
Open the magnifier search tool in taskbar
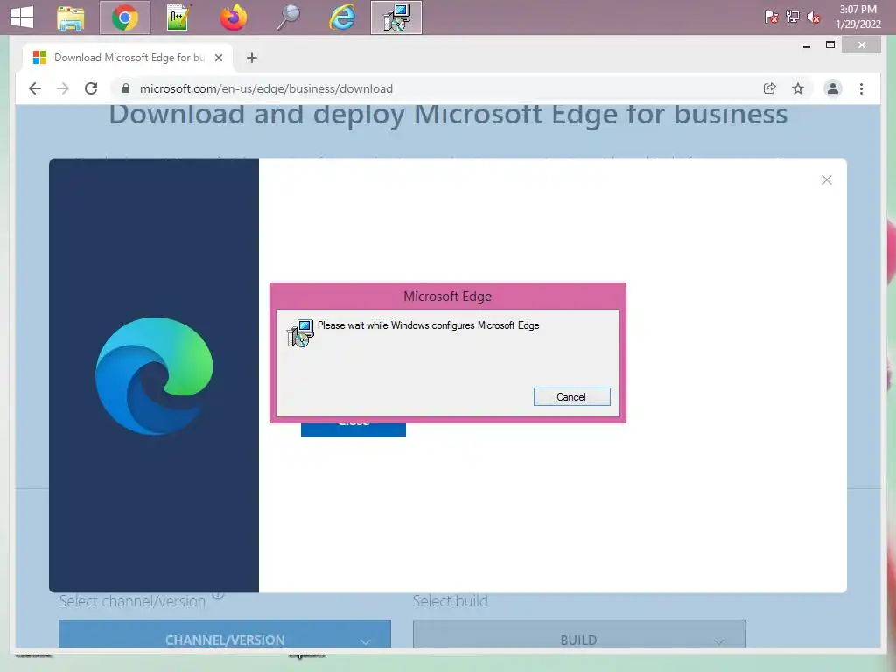pyautogui.click(x=288, y=17)
